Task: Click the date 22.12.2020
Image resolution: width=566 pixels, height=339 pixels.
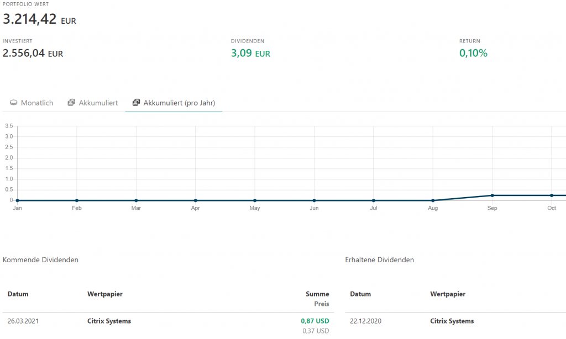Action: 366,321
